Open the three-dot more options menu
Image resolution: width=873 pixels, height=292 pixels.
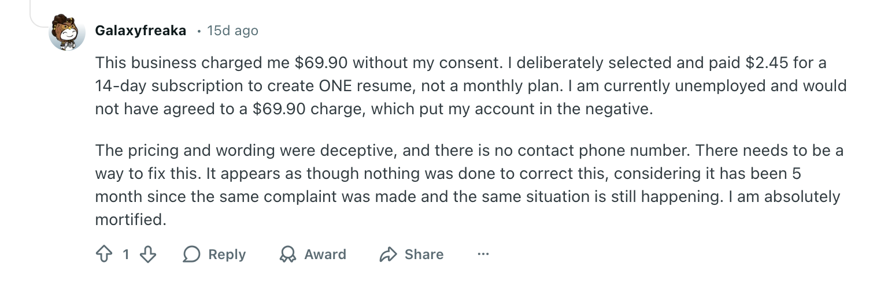click(x=483, y=254)
